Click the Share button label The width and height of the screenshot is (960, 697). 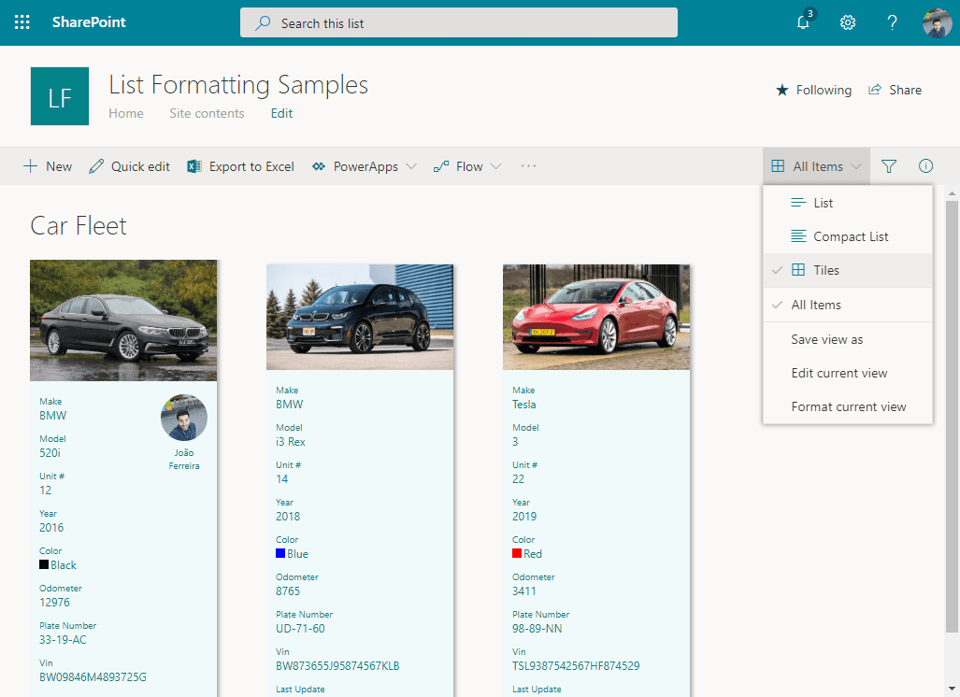tap(905, 90)
